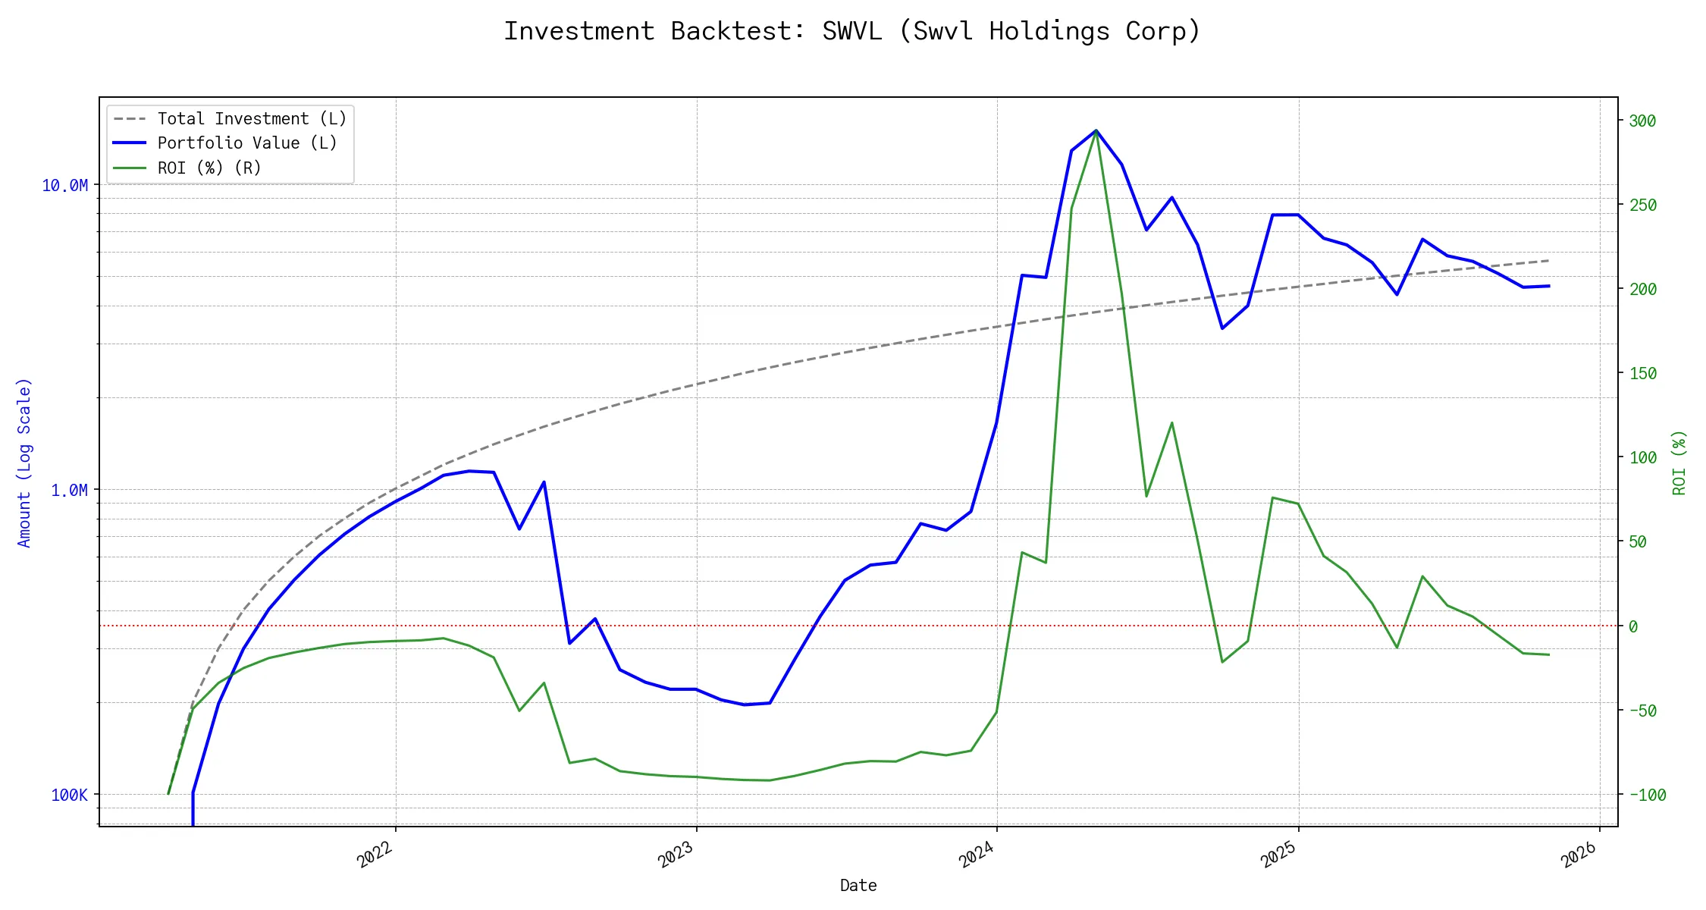Click the gray dashed legend line sample
Viewport: 1706px width, 910px height.
[x=130, y=119]
